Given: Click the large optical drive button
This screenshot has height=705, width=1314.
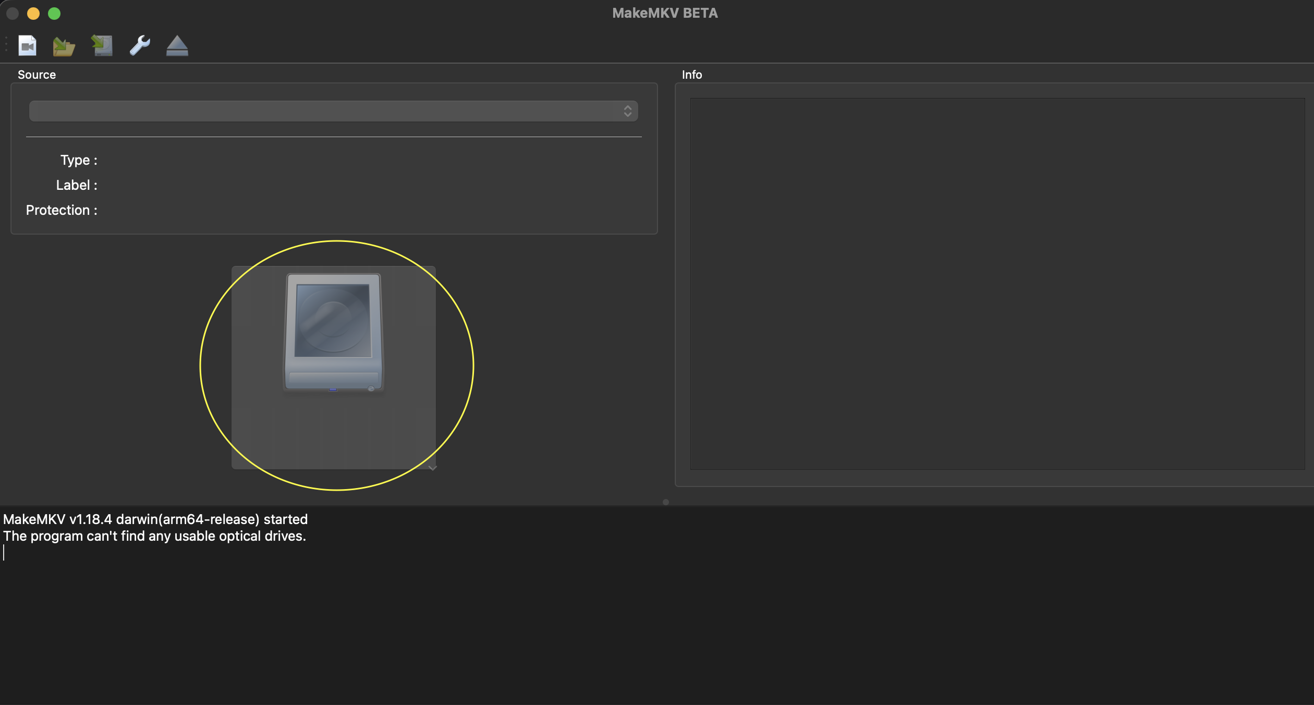Looking at the screenshot, I should [334, 368].
